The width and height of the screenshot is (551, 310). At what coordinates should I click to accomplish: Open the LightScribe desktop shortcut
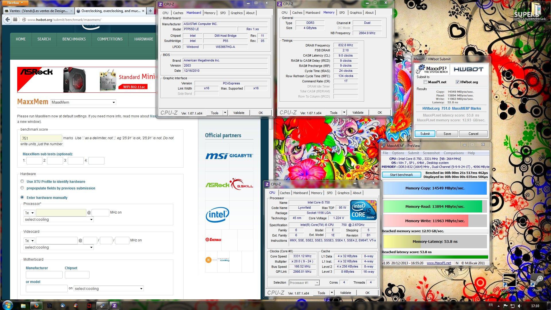tap(509, 283)
